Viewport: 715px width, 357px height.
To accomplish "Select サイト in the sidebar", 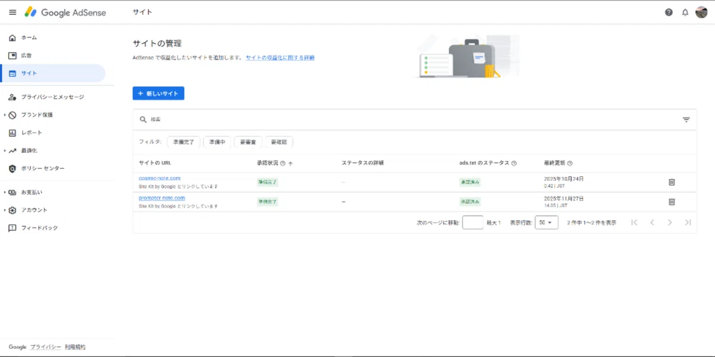I will [x=52, y=73].
